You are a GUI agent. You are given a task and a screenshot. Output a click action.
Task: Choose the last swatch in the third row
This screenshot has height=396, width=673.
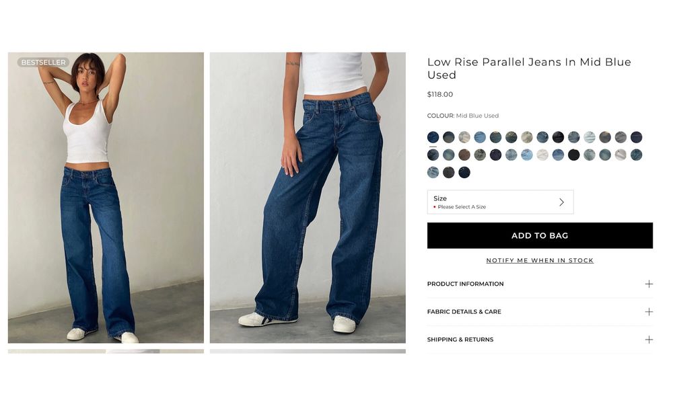point(464,172)
